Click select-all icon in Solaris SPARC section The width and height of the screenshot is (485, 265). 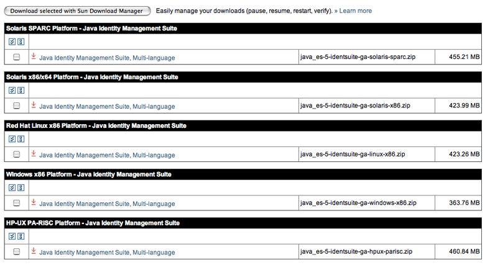click(x=12, y=42)
